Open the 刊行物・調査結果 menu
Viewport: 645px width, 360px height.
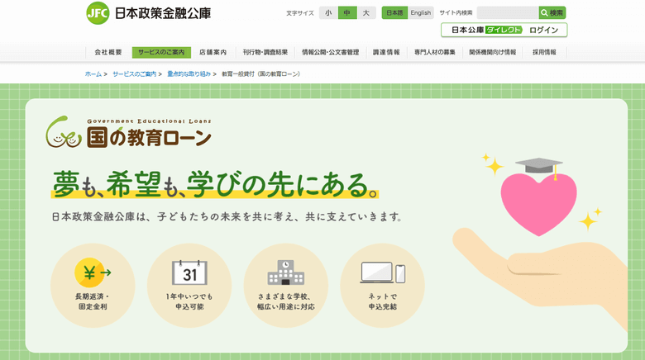(x=265, y=52)
